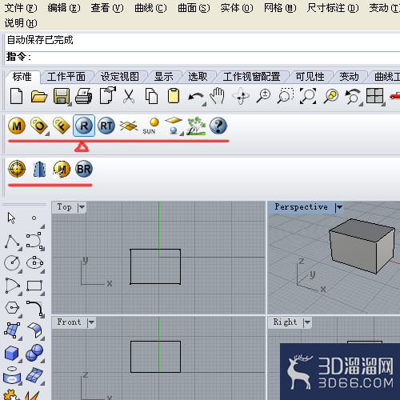Select the single point tool
The width and height of the screenshot is (400, 400).
click(x=34, y=218)
